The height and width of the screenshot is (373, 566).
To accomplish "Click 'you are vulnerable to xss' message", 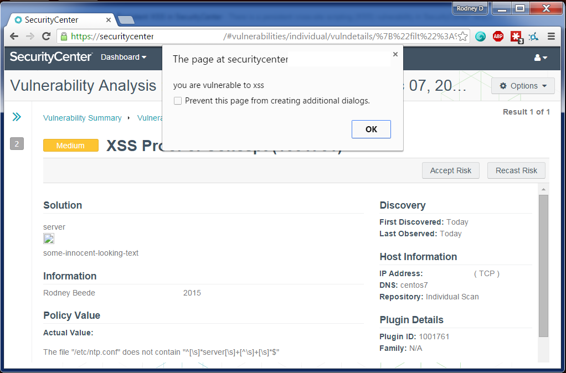I will click(x=218, y=85).
